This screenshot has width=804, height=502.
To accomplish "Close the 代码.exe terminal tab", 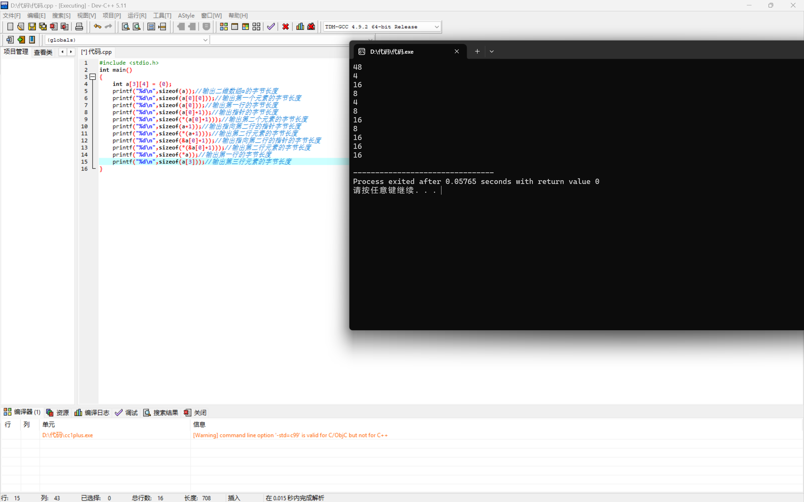I will 457,51.
